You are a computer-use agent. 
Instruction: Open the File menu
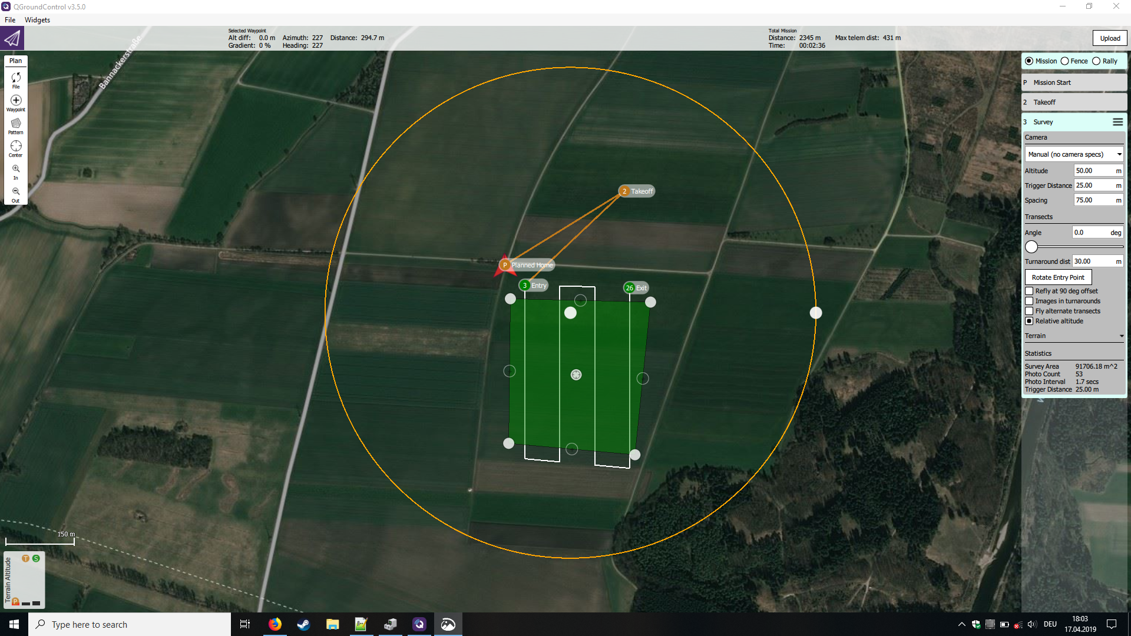tap(10, 20)
